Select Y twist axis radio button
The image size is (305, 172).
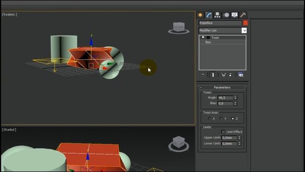coord(221,118)
